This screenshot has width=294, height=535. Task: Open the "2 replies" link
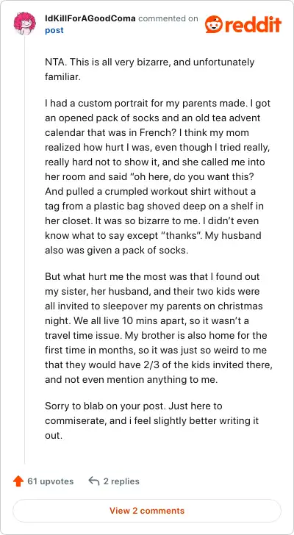121,481
